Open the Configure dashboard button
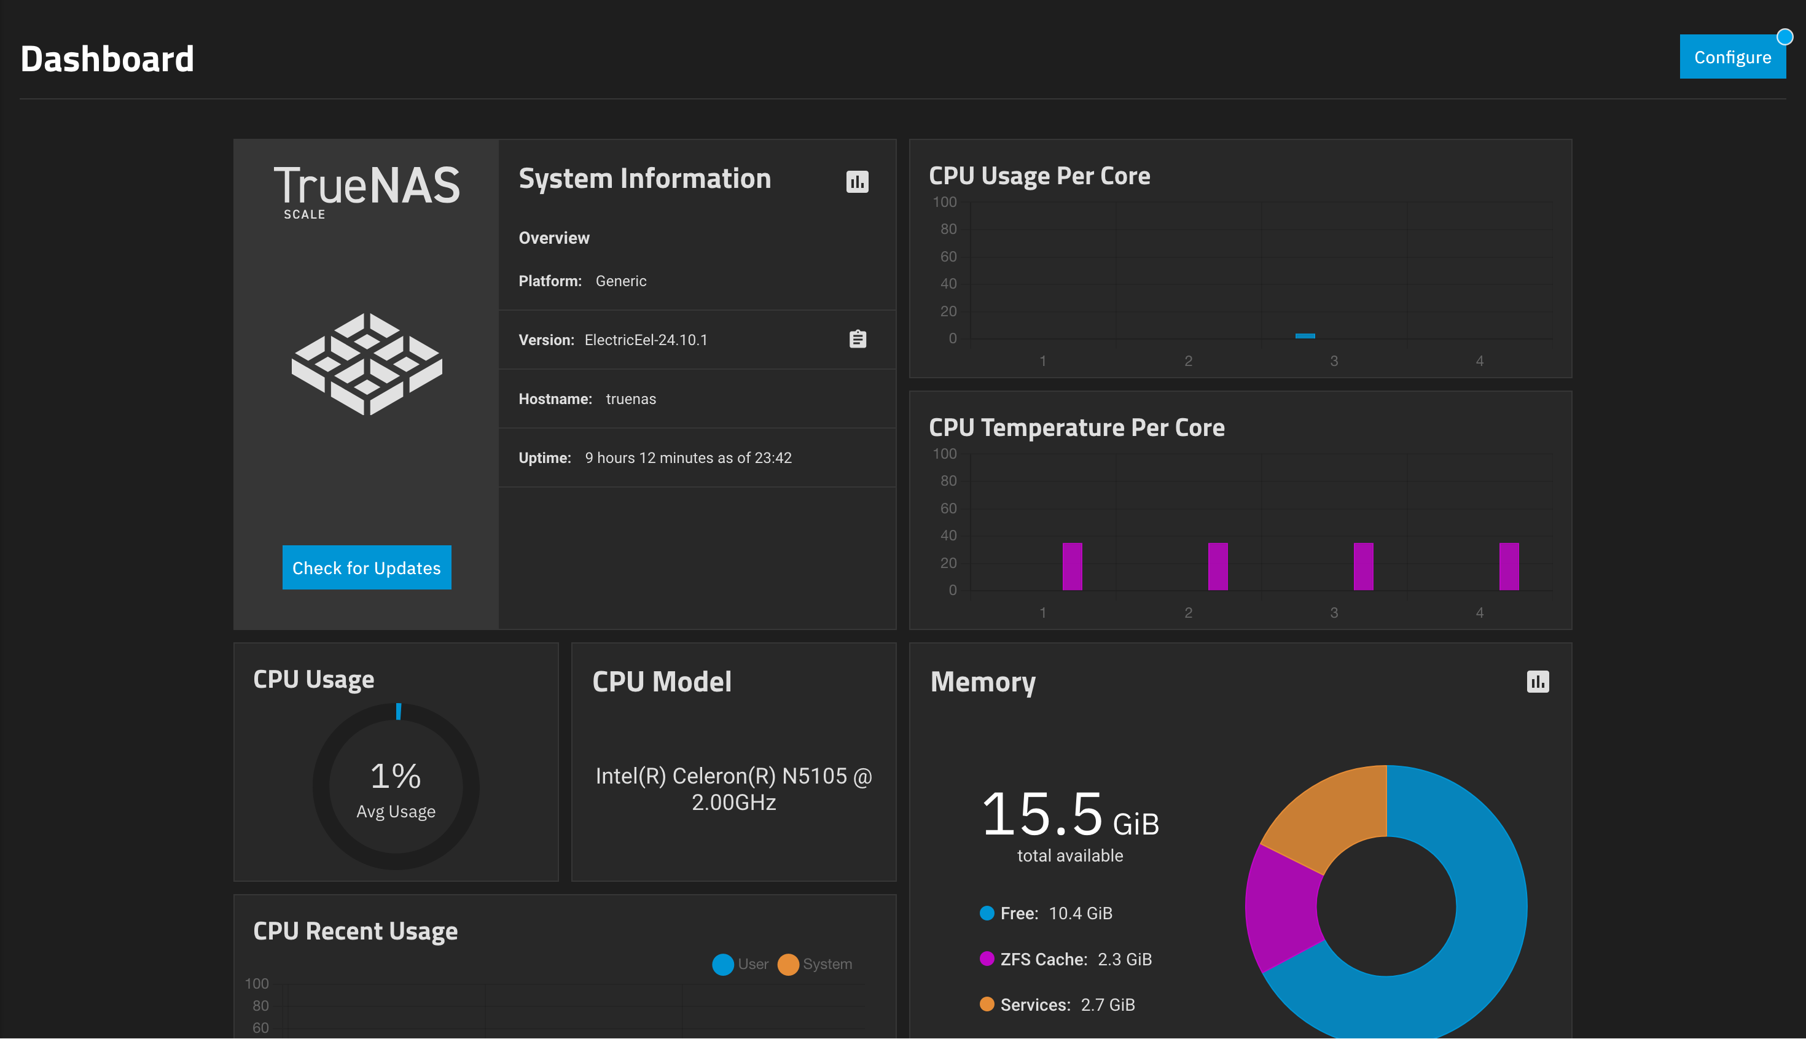1806x1039 pixels. (x=1732, y=56)
